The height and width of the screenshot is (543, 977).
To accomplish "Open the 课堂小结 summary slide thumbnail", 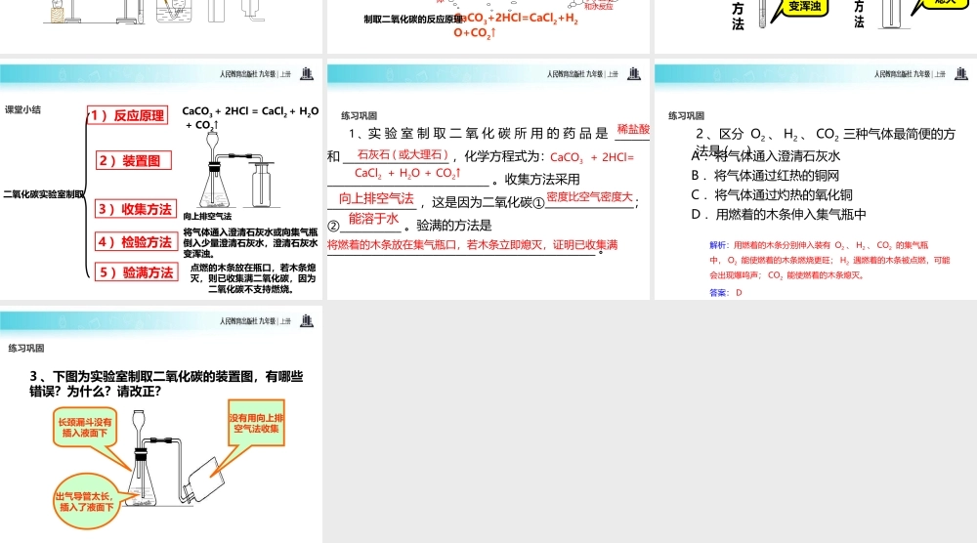I will point(161,180).
